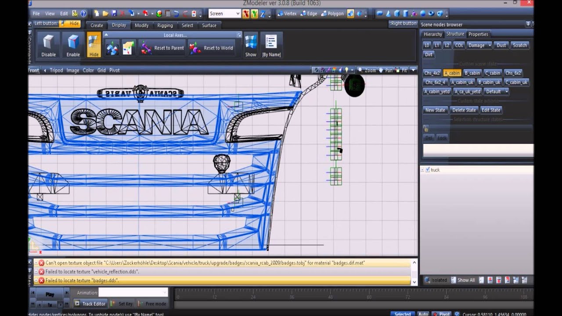This screenshot has height=316, width=562.
Task: Click the Show tool icon
Action: [251, 45]
